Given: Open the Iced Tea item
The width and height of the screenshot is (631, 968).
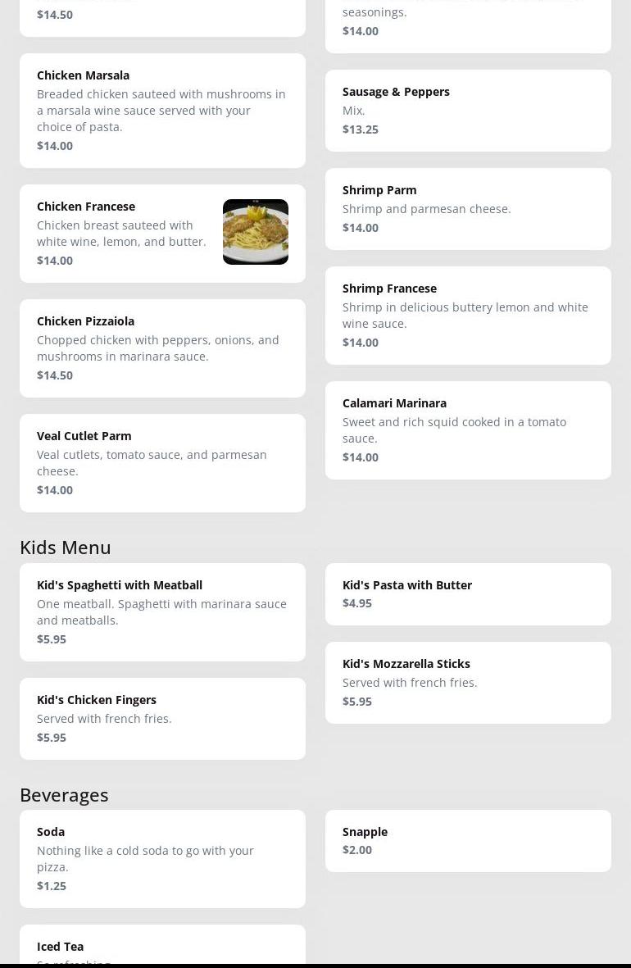Looking at the screenshot, I should click(162, 948).
